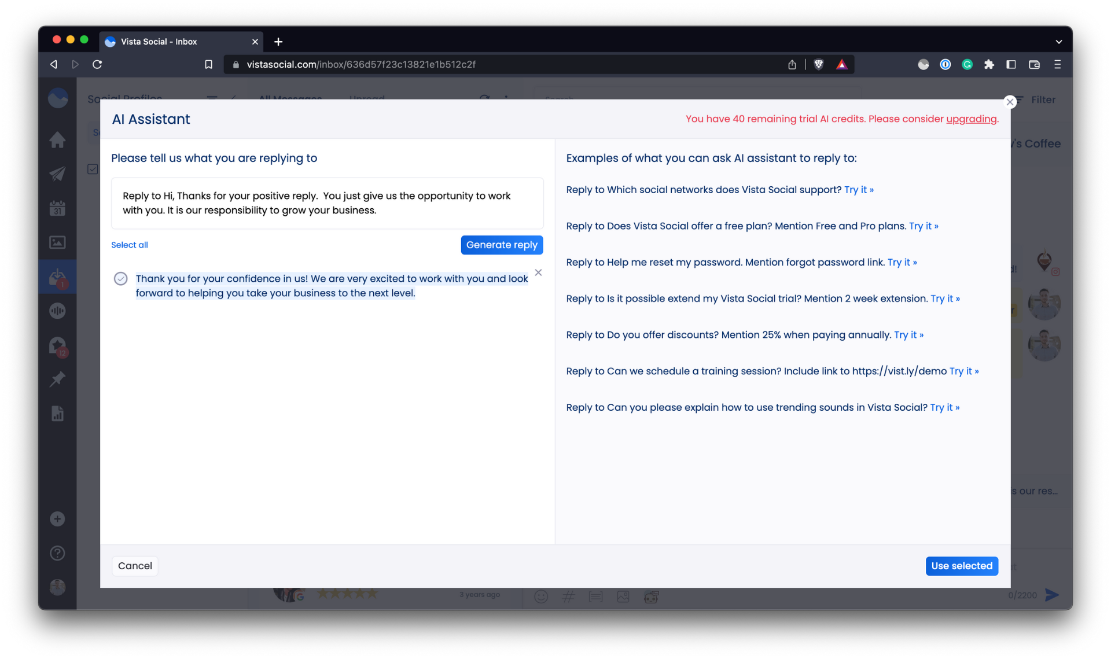Try it for reset password example
This screenshot has height=656, width=1111.
pyautogui.click(x=902, y=263)
